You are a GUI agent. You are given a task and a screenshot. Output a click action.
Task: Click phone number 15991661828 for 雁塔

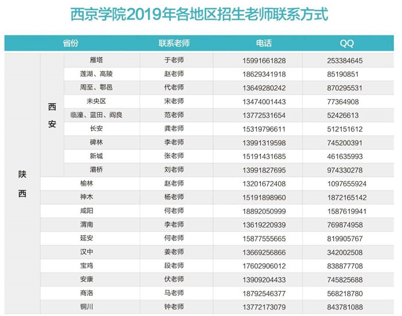264,60
